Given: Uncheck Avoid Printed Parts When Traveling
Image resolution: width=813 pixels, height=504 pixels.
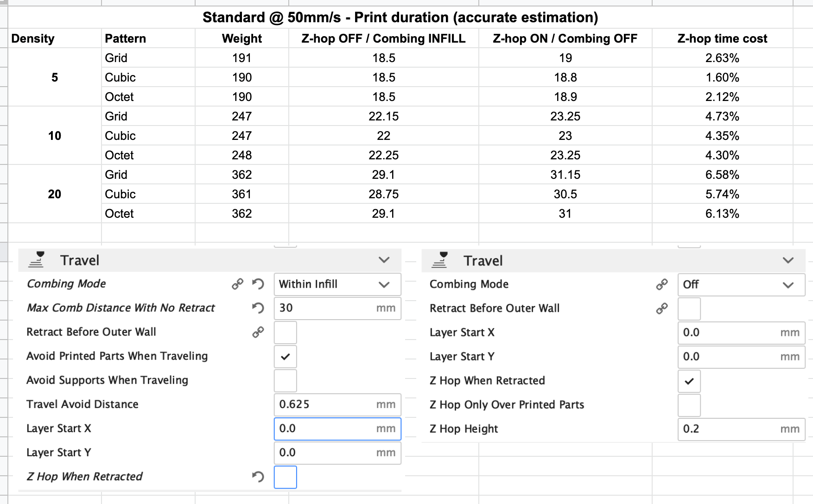Looking at the screenshot, I should pos(286,357).
